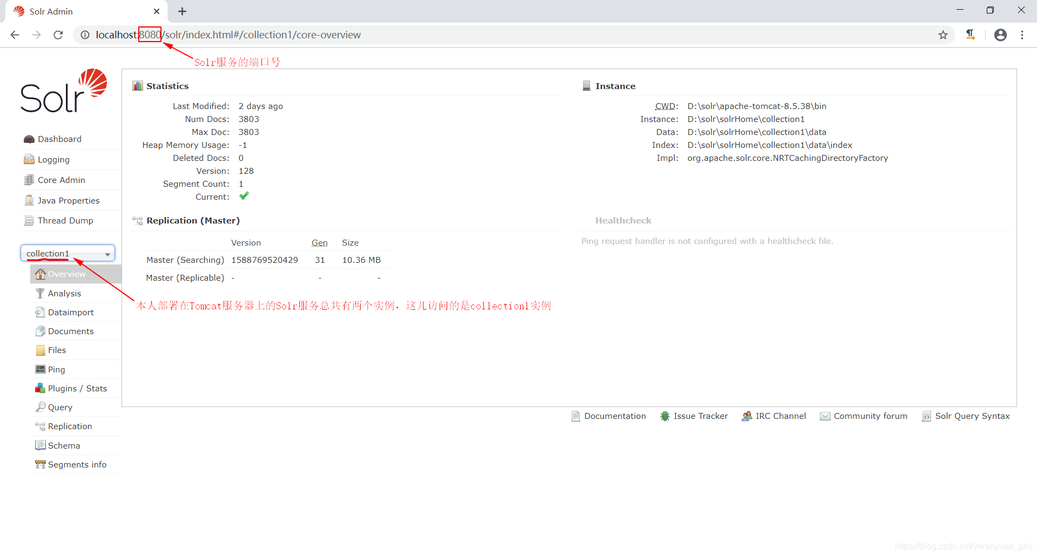Go back to previous page
The width and height of the screenshot is (1037, 556).
15,35
